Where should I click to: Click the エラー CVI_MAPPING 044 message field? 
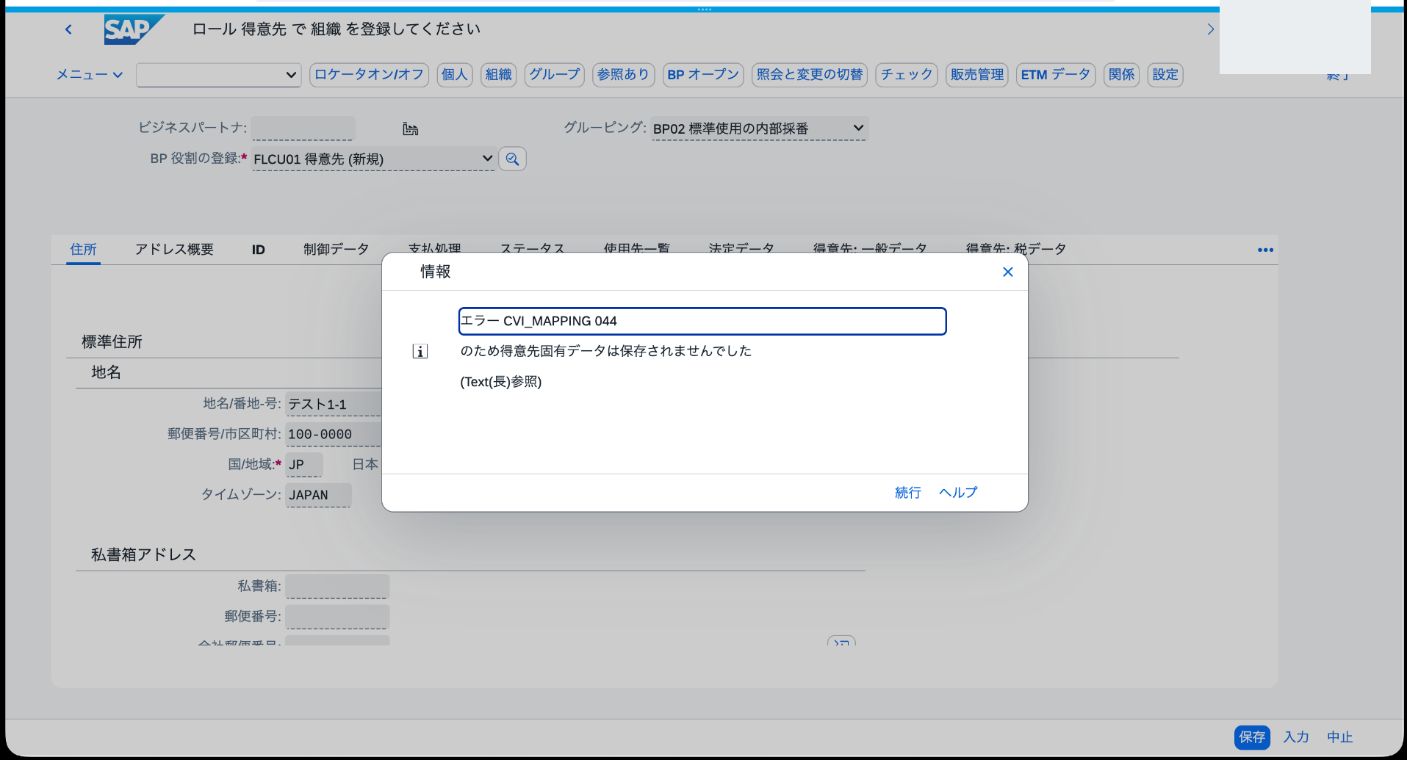click(x=702, y=321)
